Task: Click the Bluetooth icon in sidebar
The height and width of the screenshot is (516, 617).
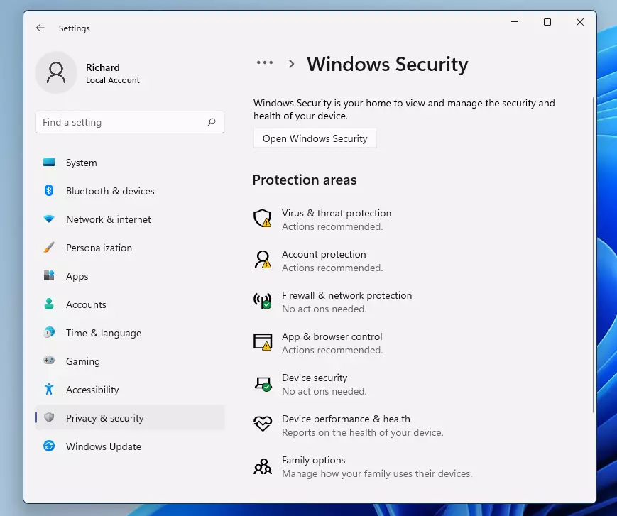Action: pos(49,190)
